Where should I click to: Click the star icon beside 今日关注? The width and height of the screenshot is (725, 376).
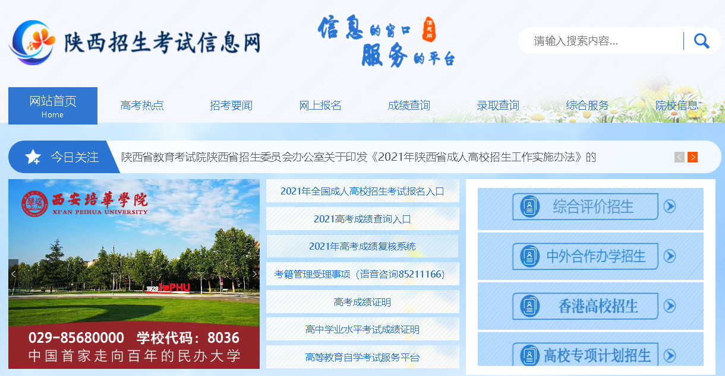click(x=33, y=157)
